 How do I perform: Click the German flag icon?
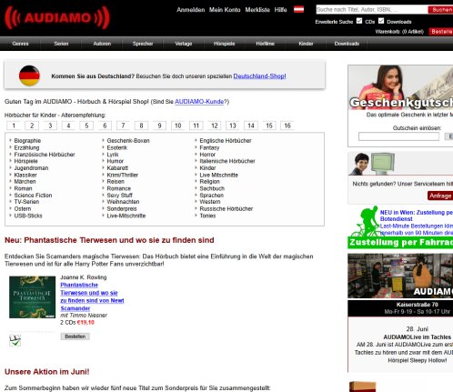point(29,75)
